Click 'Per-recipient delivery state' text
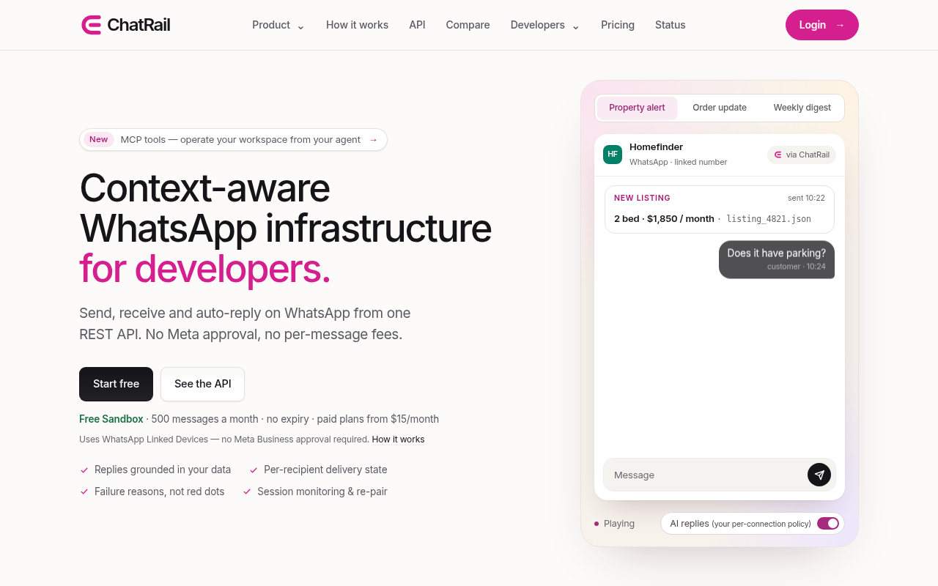938x586 pixels. pyautogui.click(x=325, y=470)
